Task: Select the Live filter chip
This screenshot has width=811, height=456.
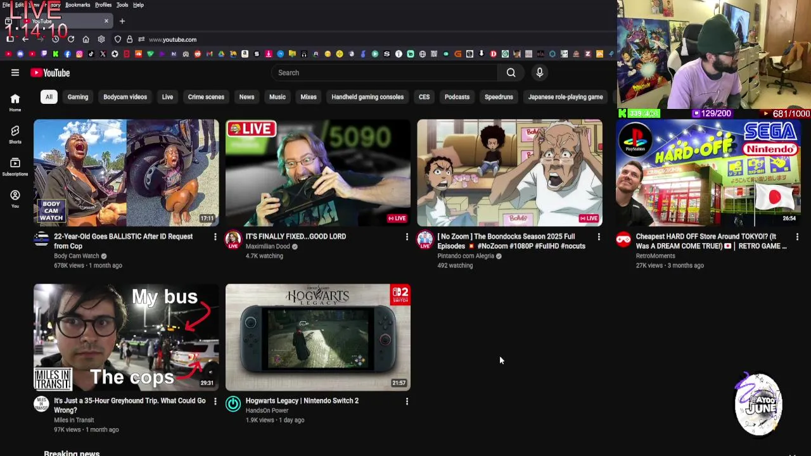Action: [167, 97]
